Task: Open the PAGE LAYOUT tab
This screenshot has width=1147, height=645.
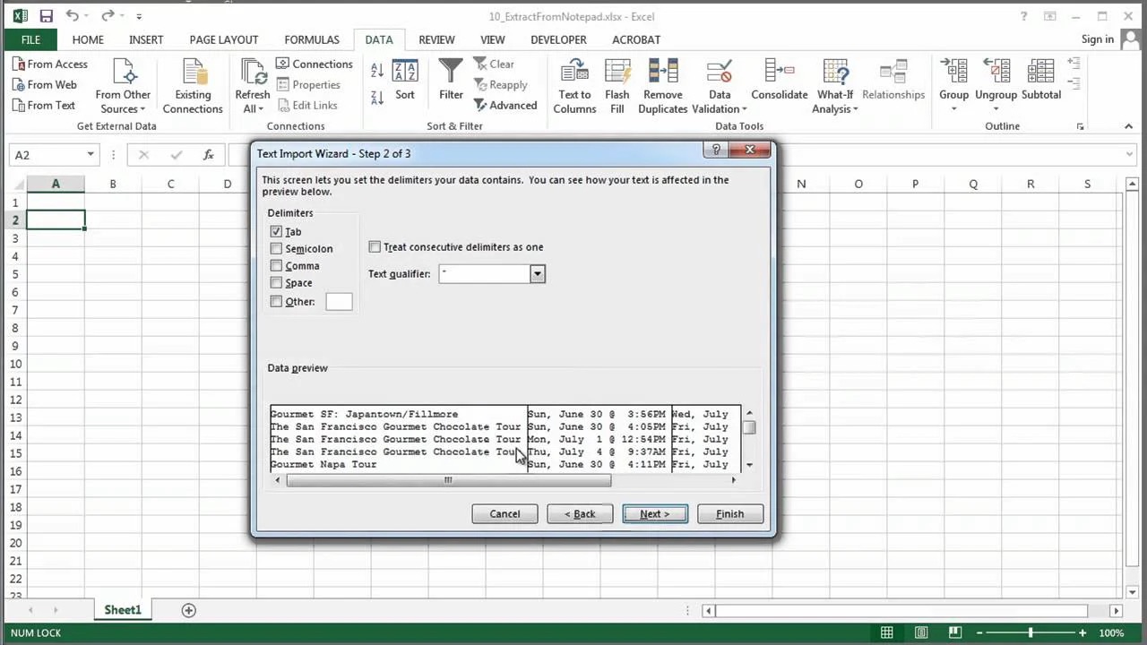Action: (224, 39)
